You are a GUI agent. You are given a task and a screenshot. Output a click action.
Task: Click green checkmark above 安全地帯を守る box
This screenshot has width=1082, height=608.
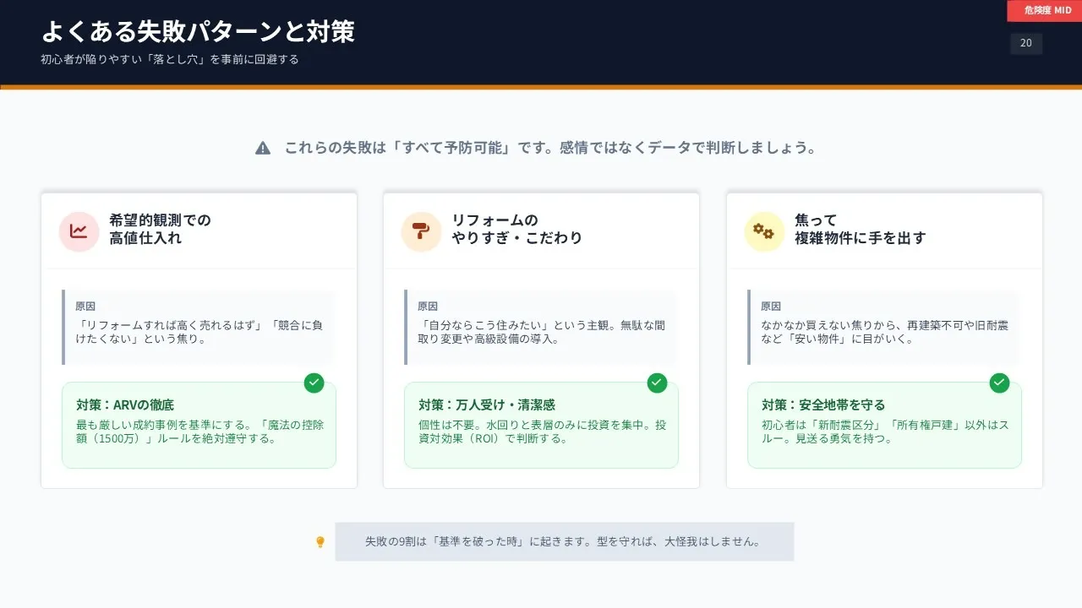click(x=999, y=383)
